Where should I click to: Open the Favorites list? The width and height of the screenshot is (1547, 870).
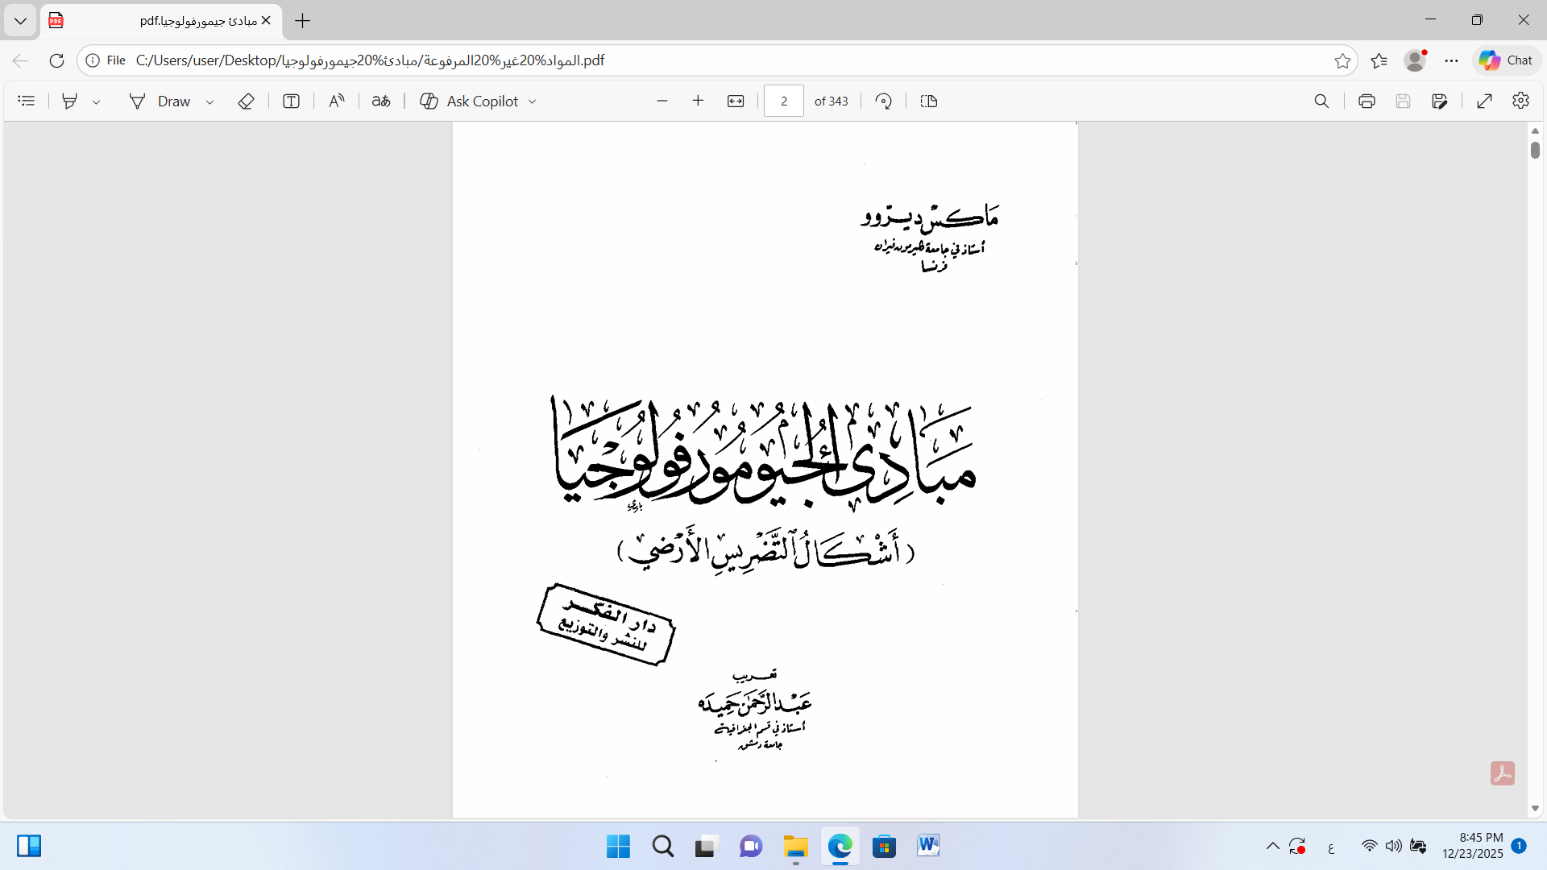[1379, 60]
